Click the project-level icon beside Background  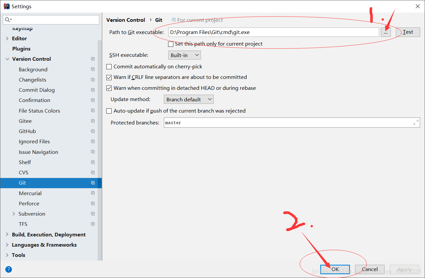click(93, 69)
